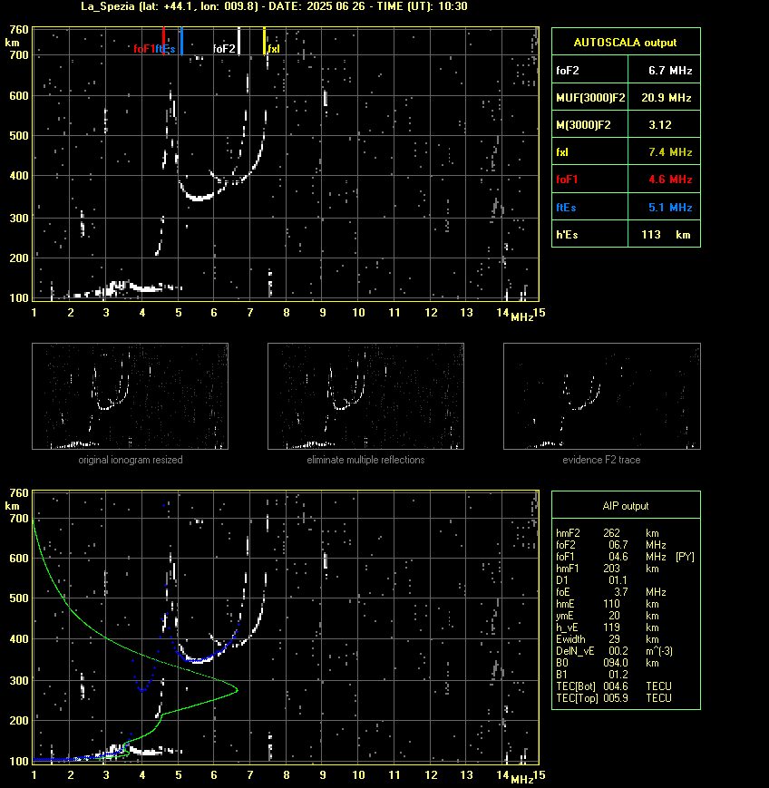The width and height of the screenshot is (769, 788).
Task: Click the B1 01.2 row
Action: click(x=591, y=675)
